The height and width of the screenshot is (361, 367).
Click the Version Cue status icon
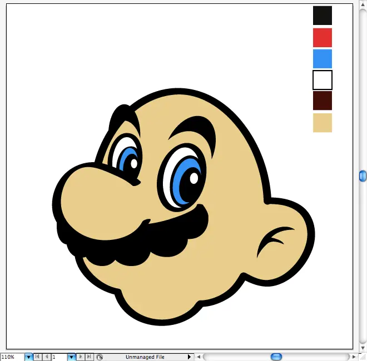(100, 357)
